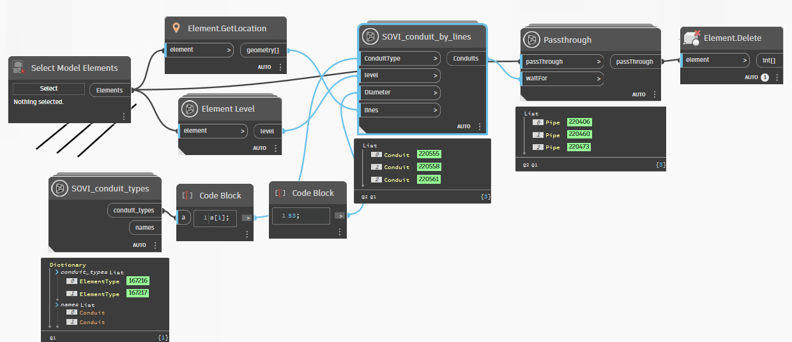Image resolution: width=792 pixels, height=342 pixels.
Task: Click chevron beside Diameter input
Action: (x=436, y=93)
